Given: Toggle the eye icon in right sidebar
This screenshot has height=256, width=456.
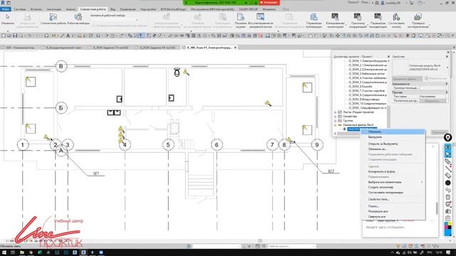Looking at the screenshot, I should pos(448,147).
